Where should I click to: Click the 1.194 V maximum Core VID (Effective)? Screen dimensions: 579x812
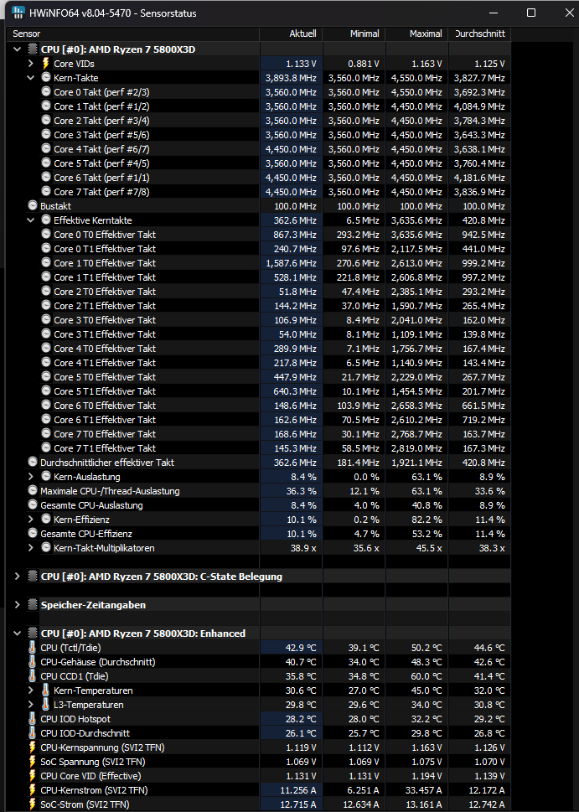(x=427, y=775)
